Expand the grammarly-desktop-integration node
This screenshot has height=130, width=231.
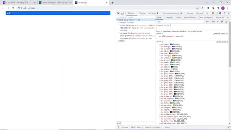(x=119, y=33)
